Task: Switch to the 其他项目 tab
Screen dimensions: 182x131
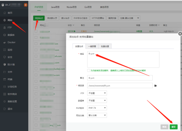Action: (x=104, y=7)
